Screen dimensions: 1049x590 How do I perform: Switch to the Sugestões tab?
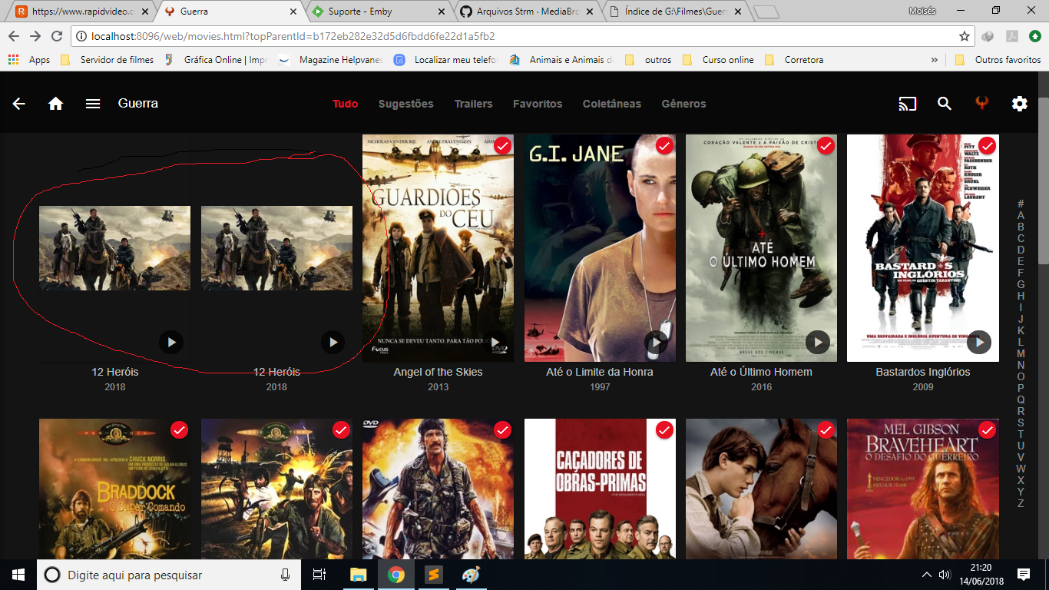(x=406, y=104)
